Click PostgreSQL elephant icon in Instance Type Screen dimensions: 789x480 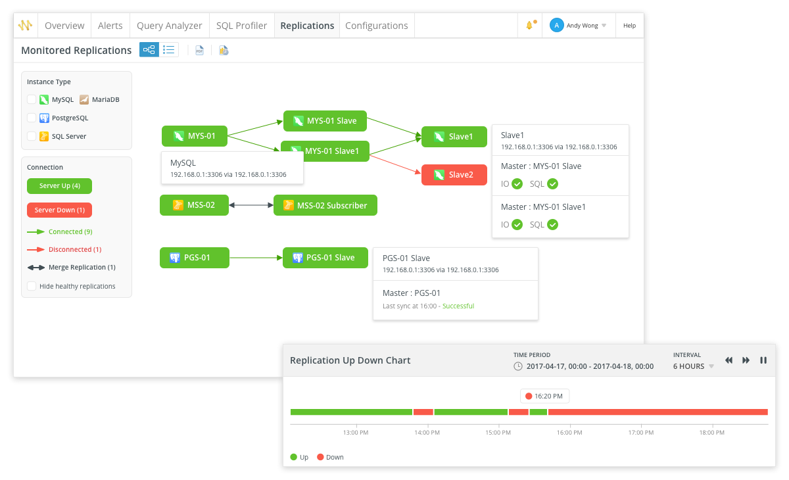[x=44, y=118]
